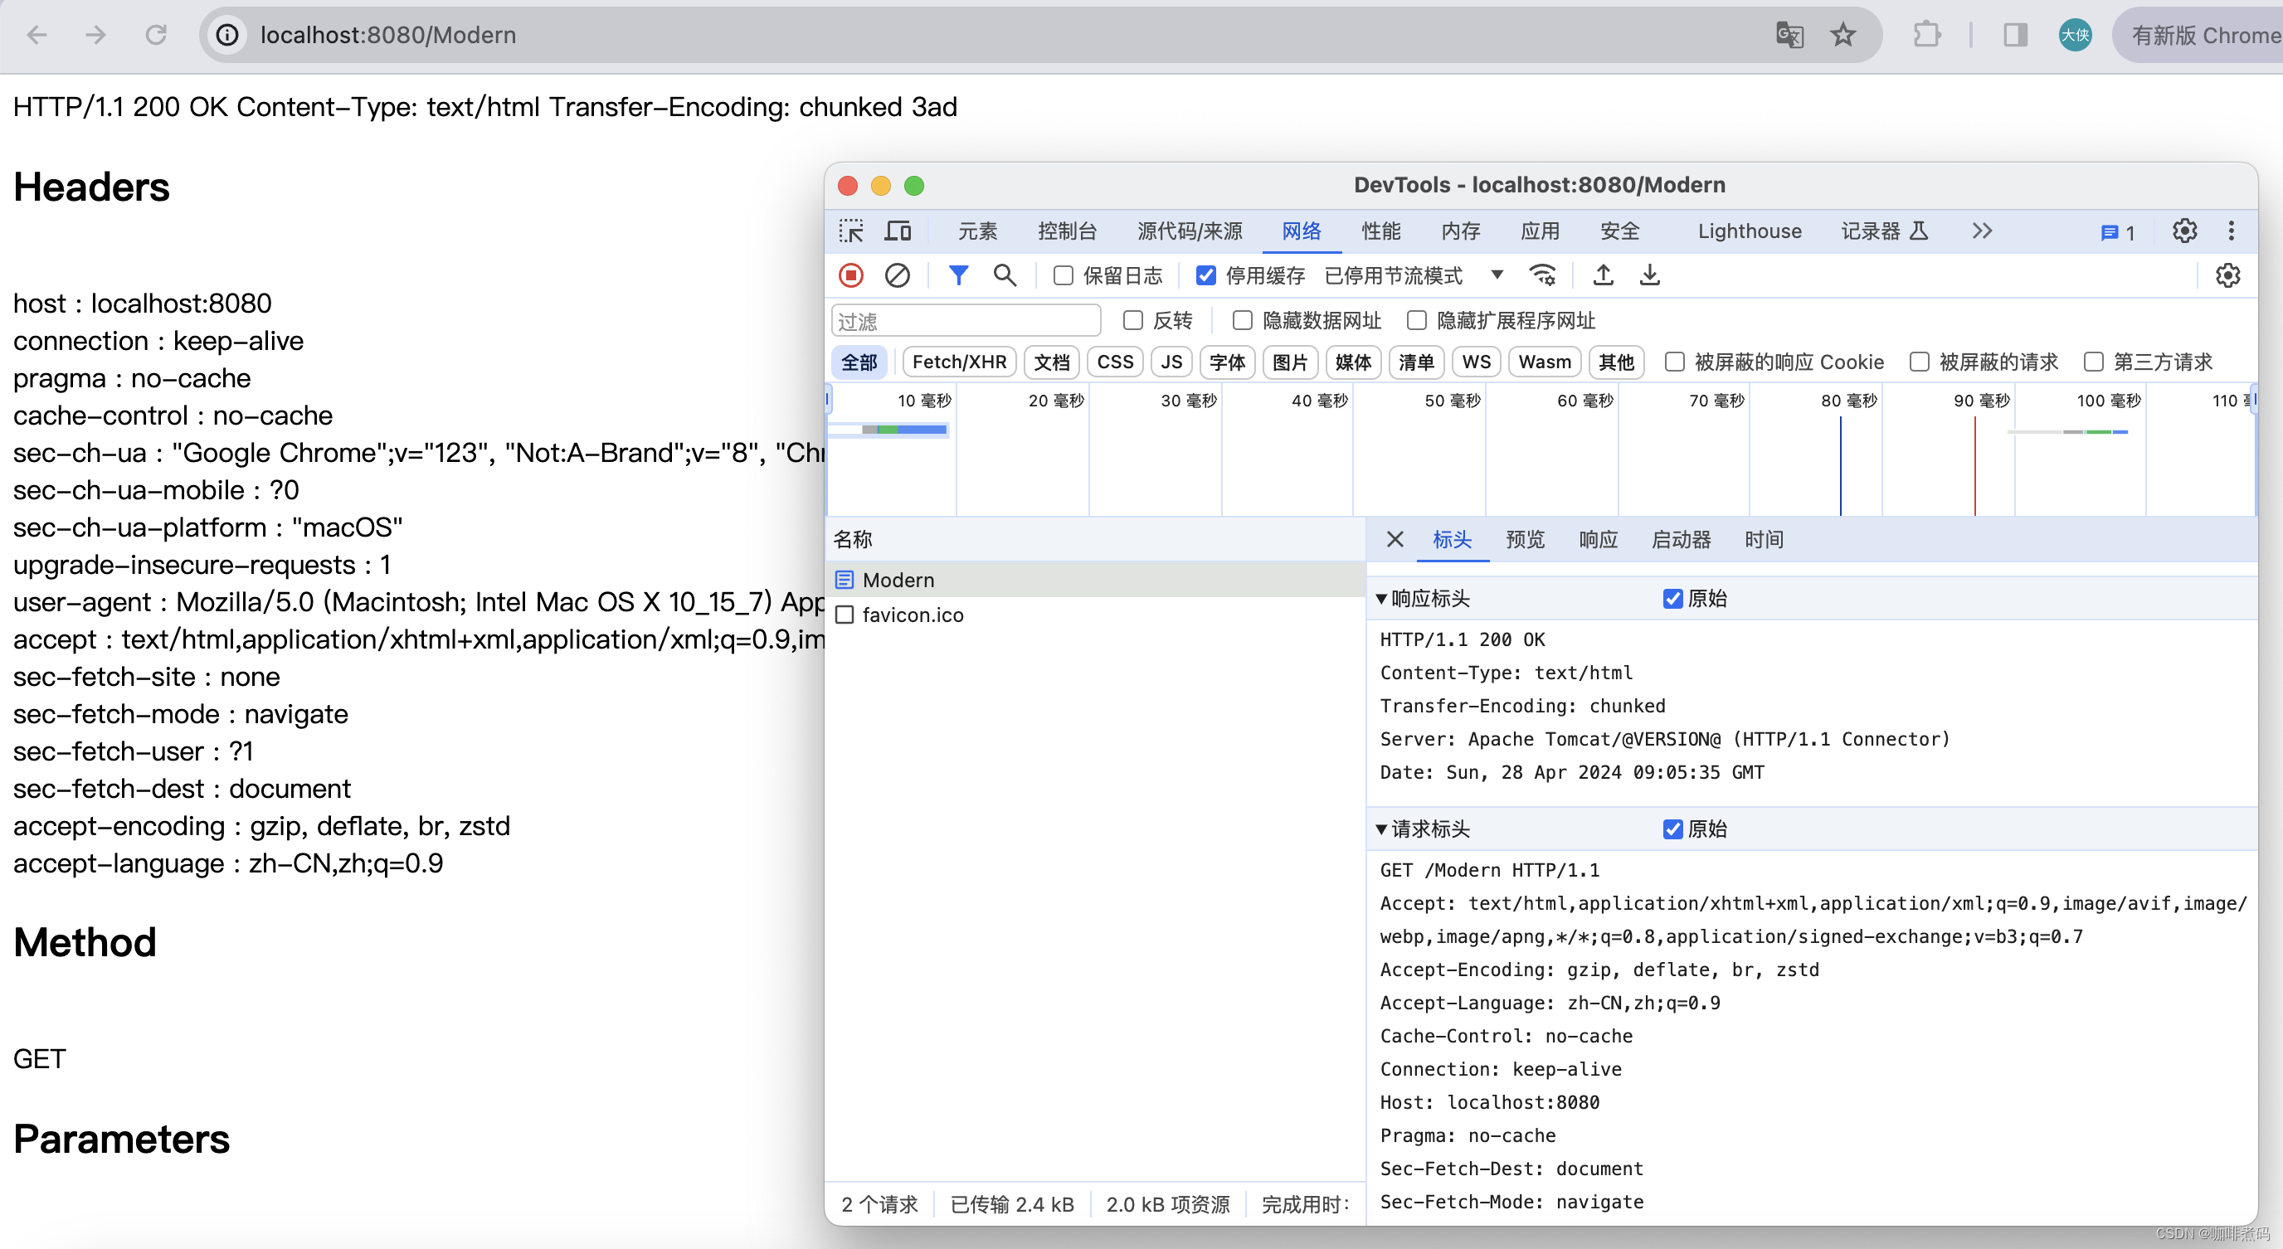Open the 响应 tab in request details

point(1598,539)
